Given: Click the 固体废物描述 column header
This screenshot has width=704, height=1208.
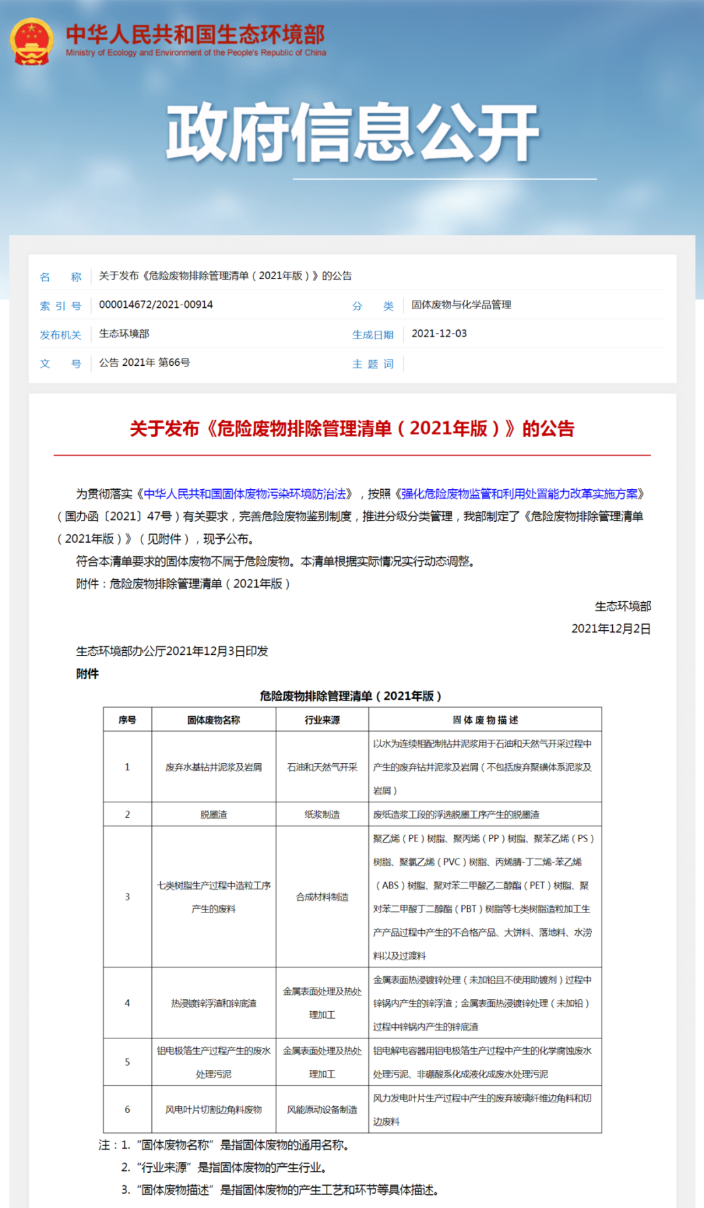Looking at the screenshot, I should coord(485,720).
